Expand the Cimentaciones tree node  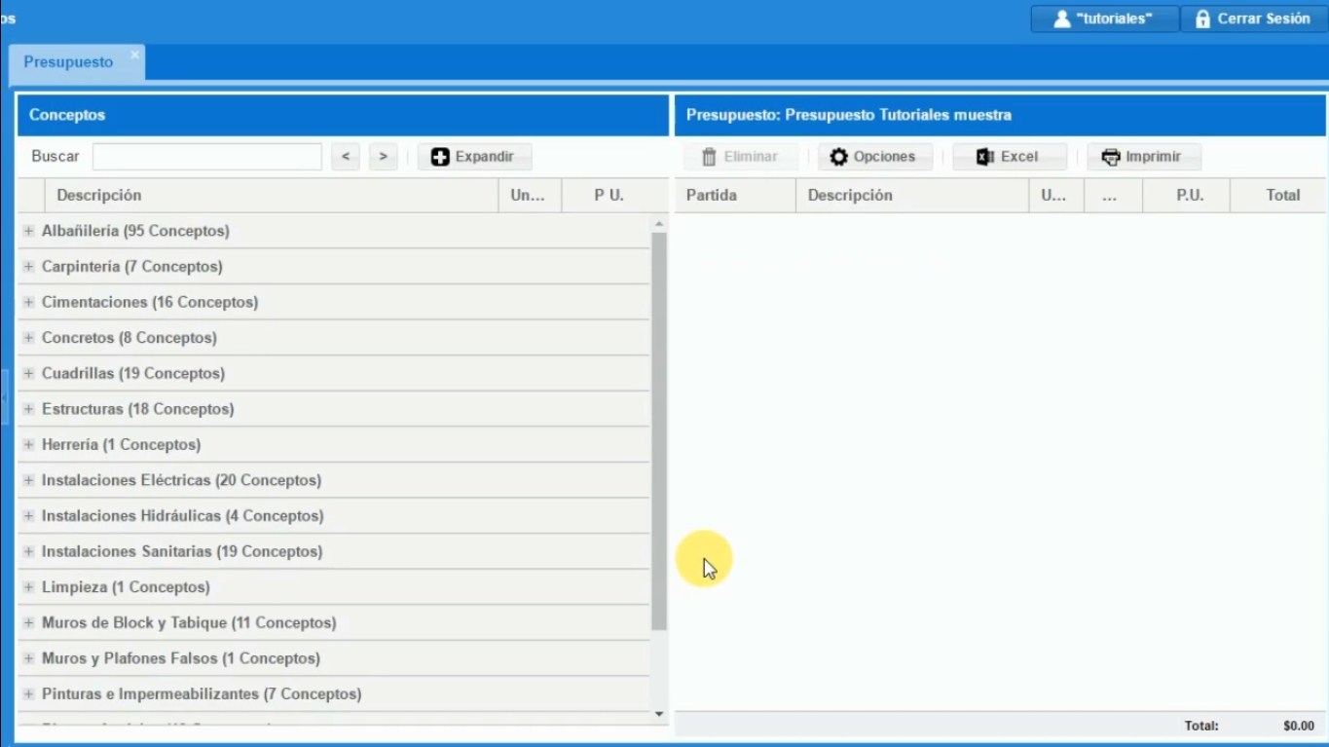click(x=28, y=303)
